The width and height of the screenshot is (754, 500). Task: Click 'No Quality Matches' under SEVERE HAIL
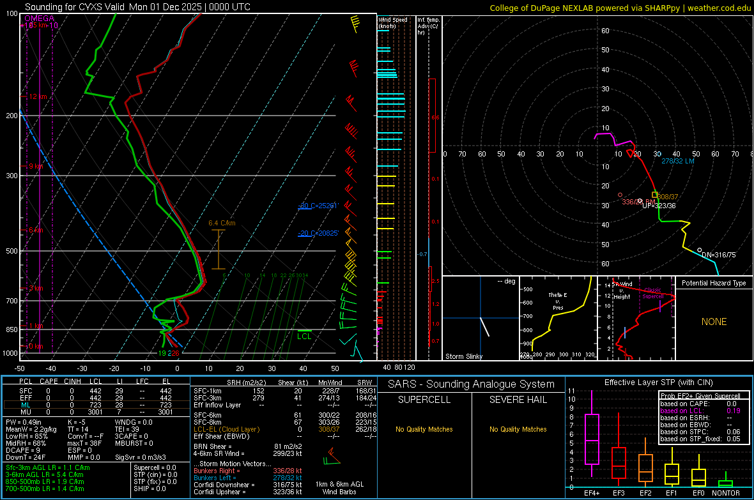pyautogui.click(x=518, y=429)
